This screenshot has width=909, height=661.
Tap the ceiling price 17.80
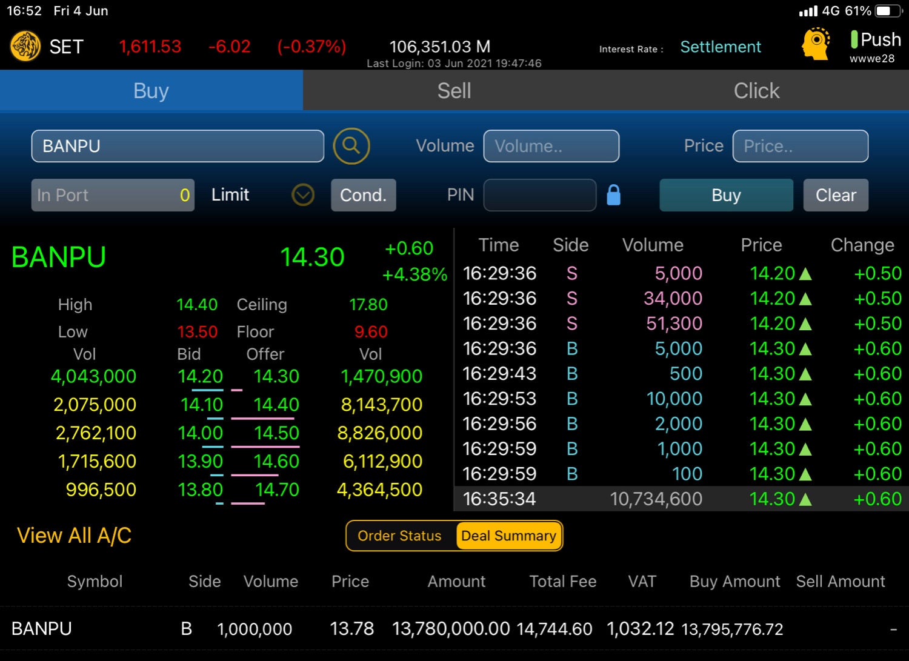368,304
